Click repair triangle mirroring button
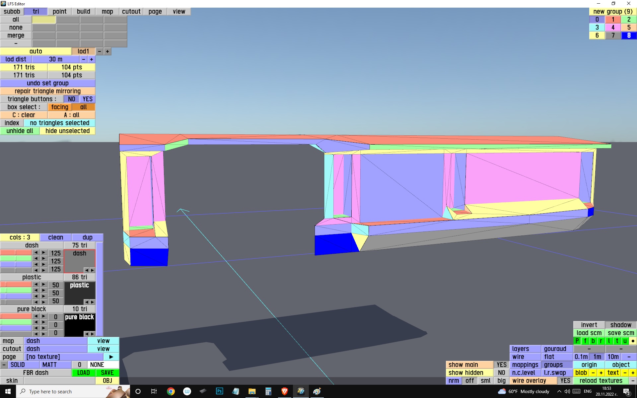Screen dimensions: 637x398 (47, 91)
